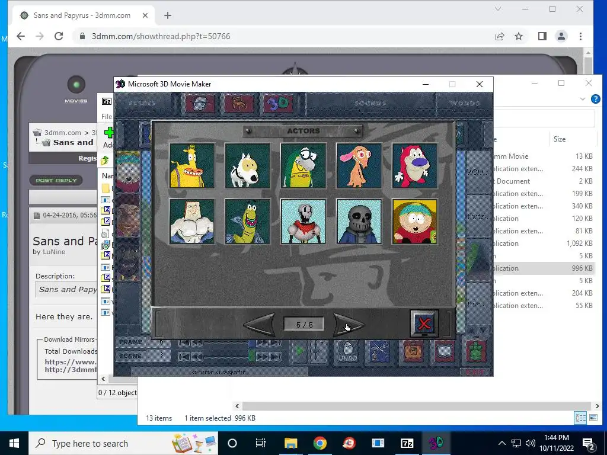Click Explorer horizontal scrollbar right arrow
The width and height of the screenshot is (607, 455).
[597, 406]
